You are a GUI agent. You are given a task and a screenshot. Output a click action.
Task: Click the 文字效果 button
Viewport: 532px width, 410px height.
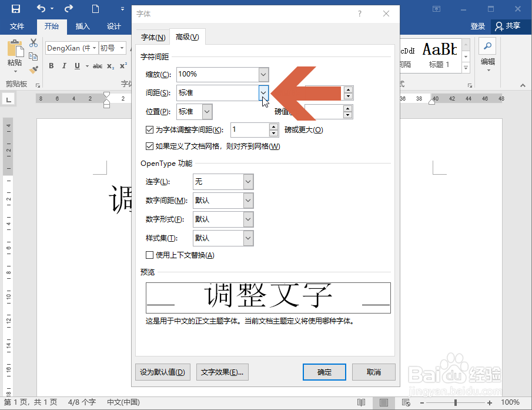[222, 372]
